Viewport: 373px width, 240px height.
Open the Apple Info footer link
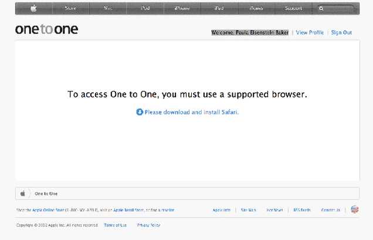(x=222, y=210)
